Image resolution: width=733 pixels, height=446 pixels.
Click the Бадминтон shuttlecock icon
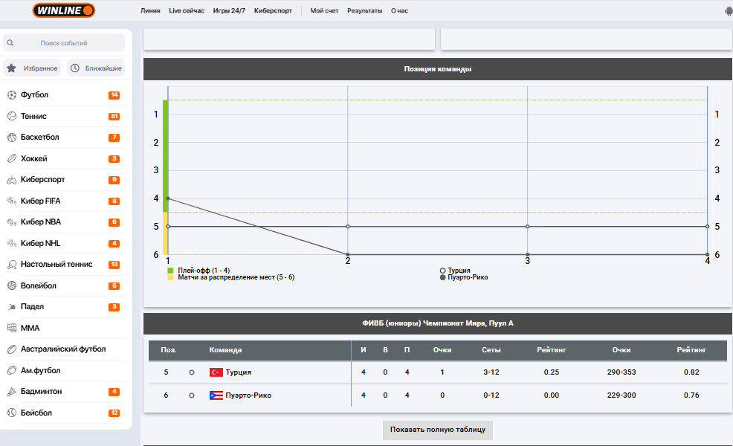tap(12, 392)
